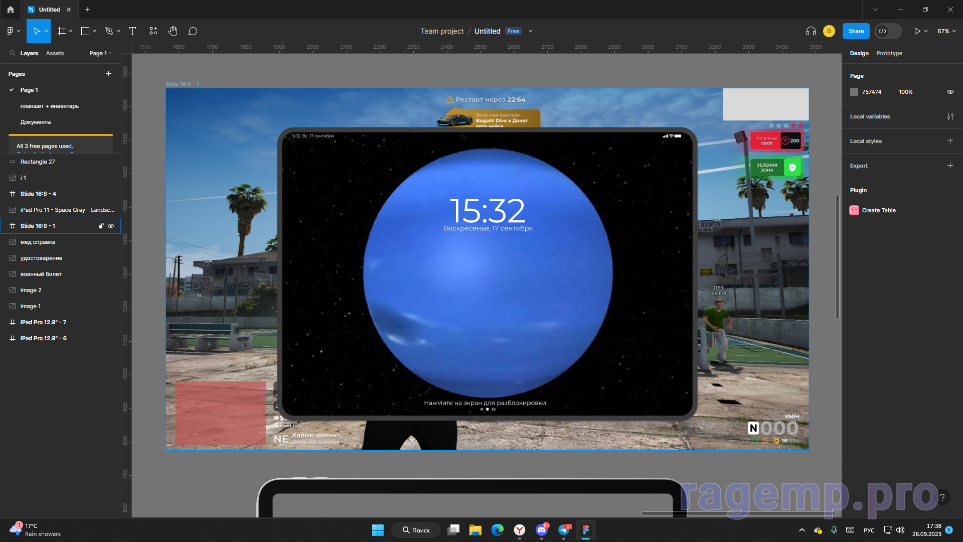This screenshot has width=963, height=542.
Task: Search layers with magnifier icon
Action: pos(12,53)
